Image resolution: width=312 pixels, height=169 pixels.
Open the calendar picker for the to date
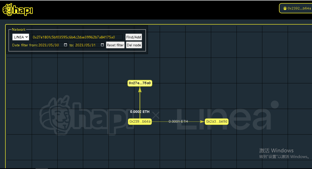102,45
